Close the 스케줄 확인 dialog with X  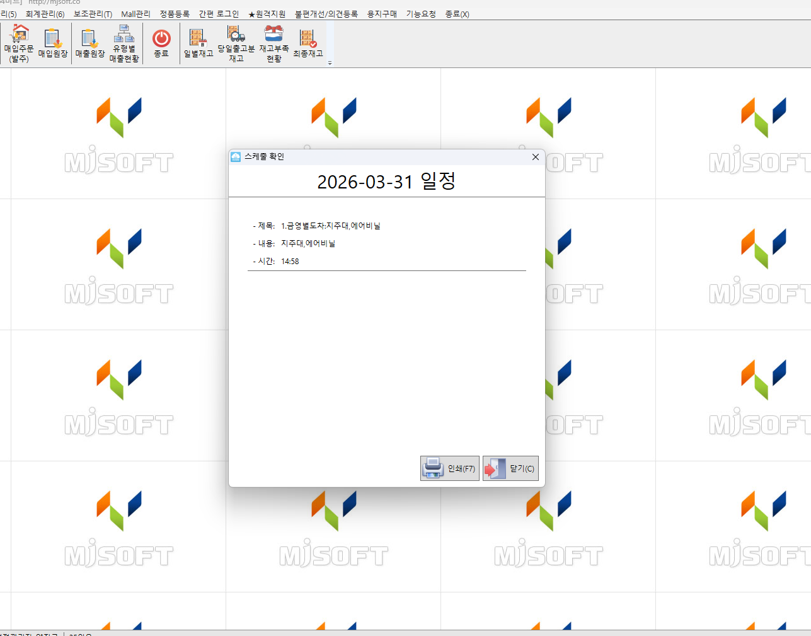coord(536,157)
